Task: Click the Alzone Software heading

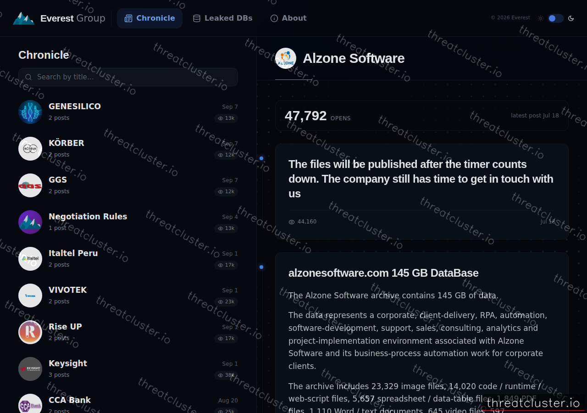Action: click(x=354, y=58)
